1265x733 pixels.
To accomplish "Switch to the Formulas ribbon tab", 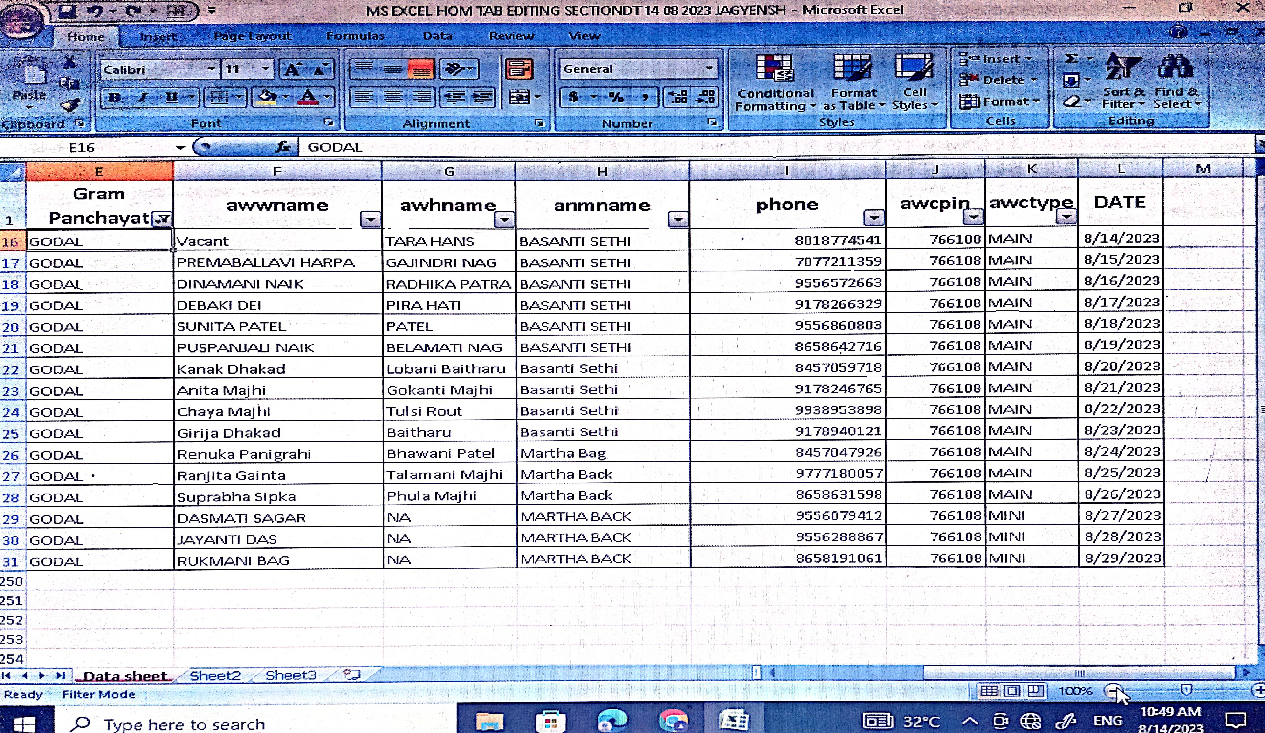I will tap(355, 36).
